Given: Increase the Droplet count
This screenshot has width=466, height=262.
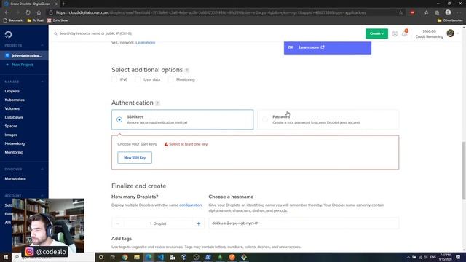Looking at the screenshot, I should point(198,223).
